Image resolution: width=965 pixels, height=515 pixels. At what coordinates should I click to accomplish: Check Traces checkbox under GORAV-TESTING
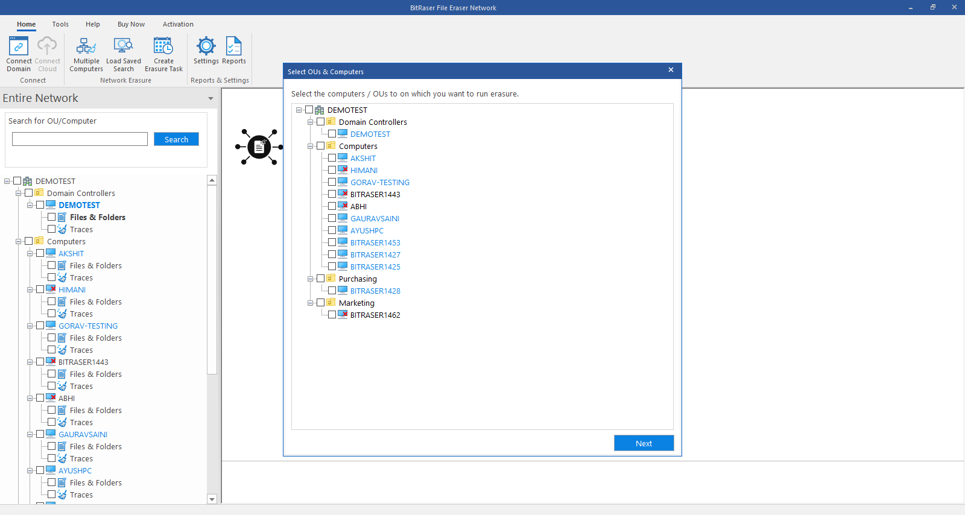(x=51, y=350)
